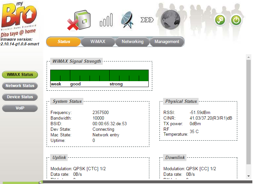
Task: Click the gray globe internet icon
Action: [x=170, y=20]
